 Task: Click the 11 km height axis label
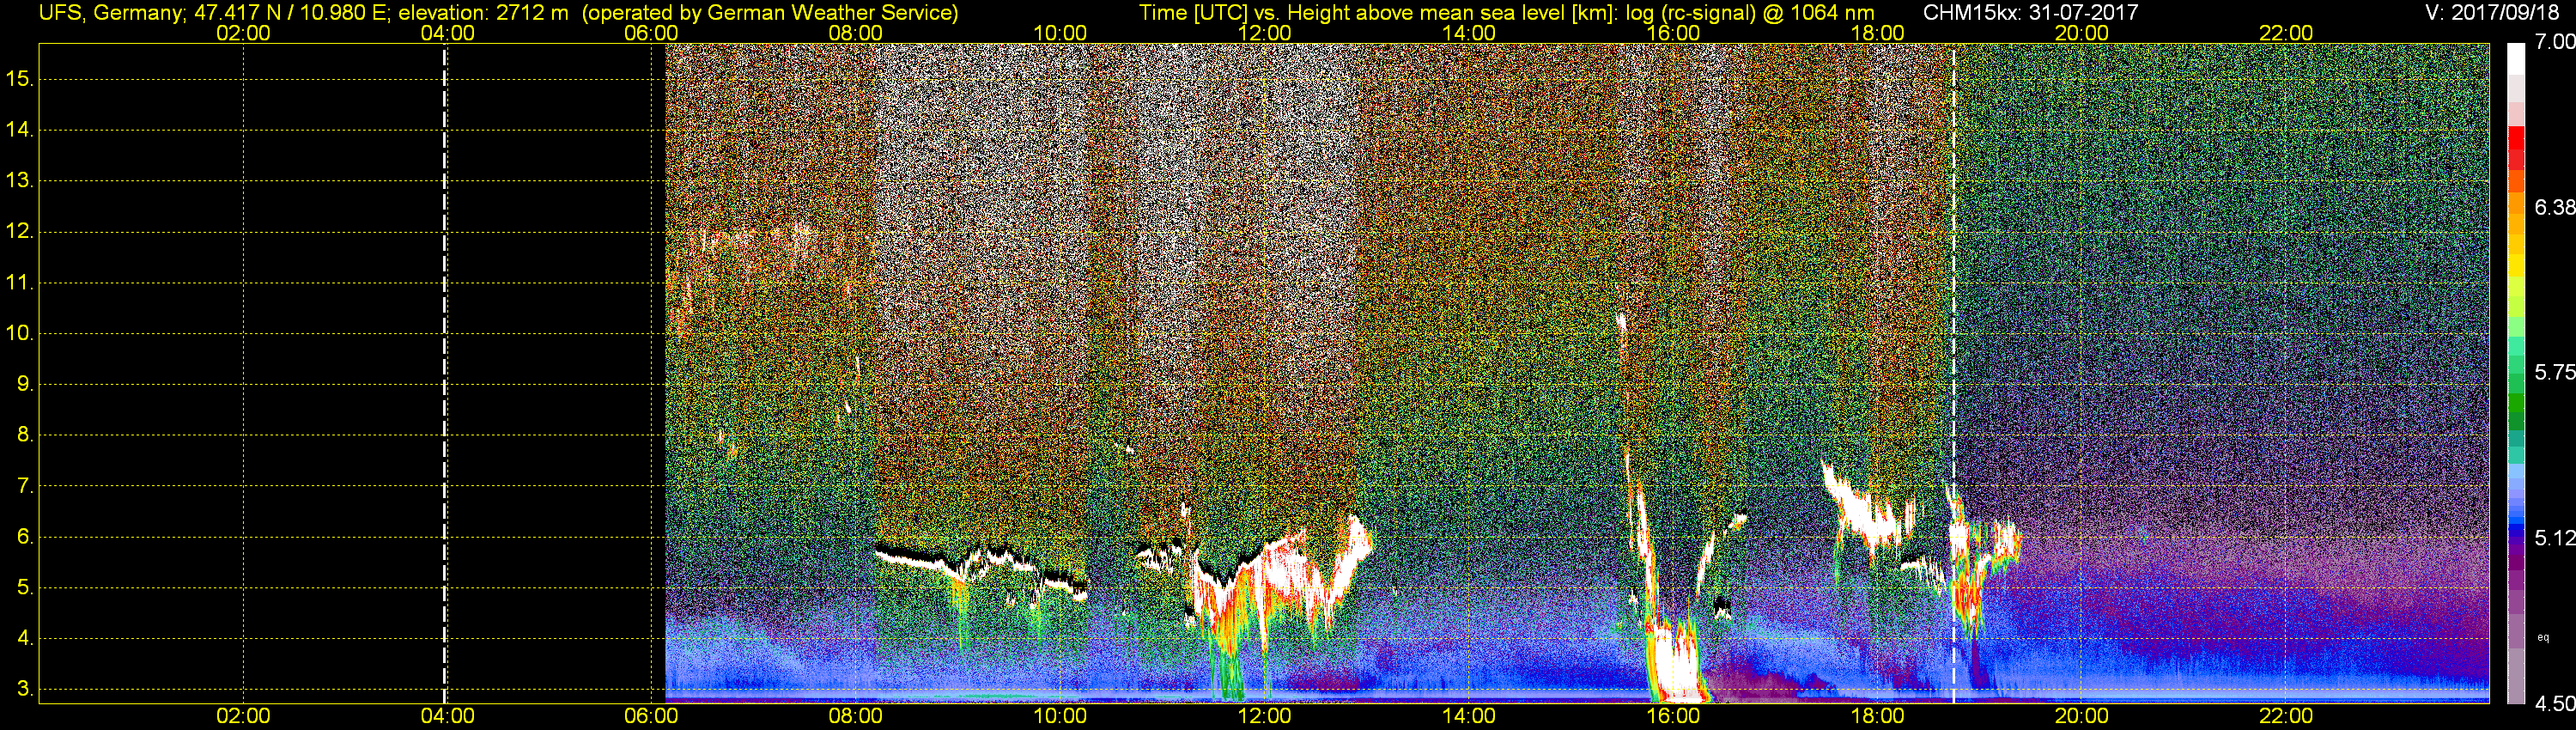click(x=19, y=282)
